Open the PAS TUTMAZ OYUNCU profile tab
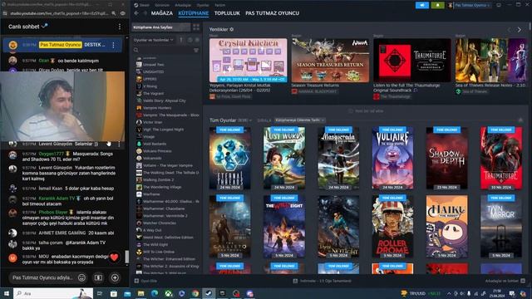532x299 pixels. pos(272,13)
